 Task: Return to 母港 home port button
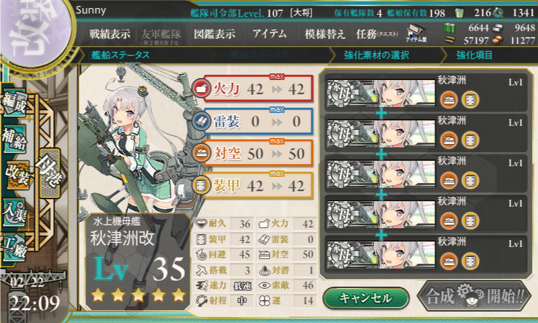point(50,173)
